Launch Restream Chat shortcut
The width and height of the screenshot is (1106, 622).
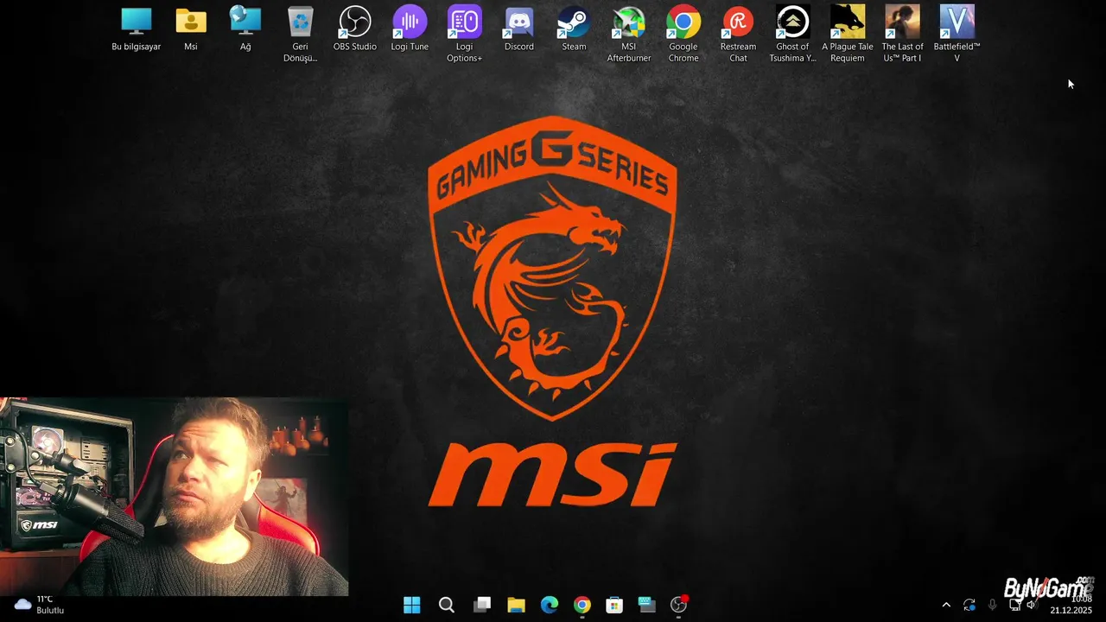738,35
